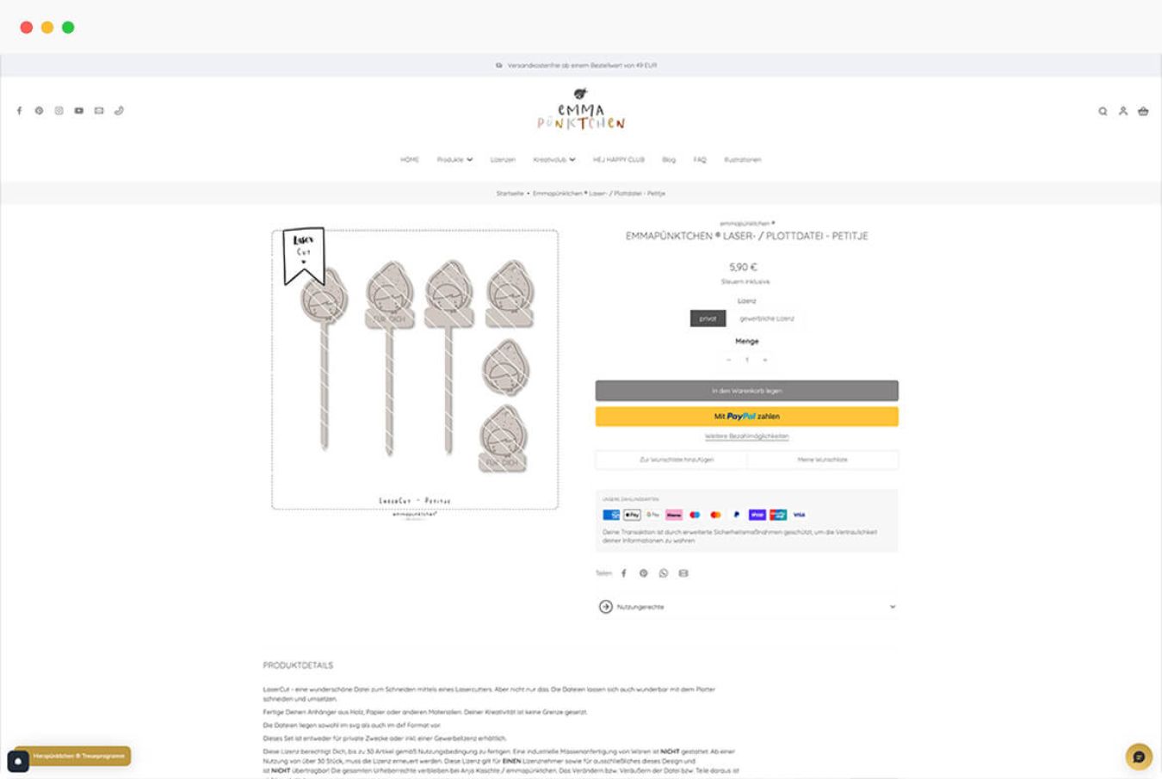Open the shopping basket icon
The image size is (1162, 779).
click(x=1143, y=111)
